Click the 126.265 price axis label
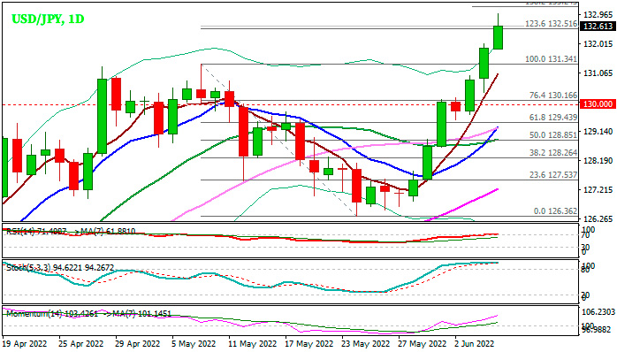 (x=598, y=219)
